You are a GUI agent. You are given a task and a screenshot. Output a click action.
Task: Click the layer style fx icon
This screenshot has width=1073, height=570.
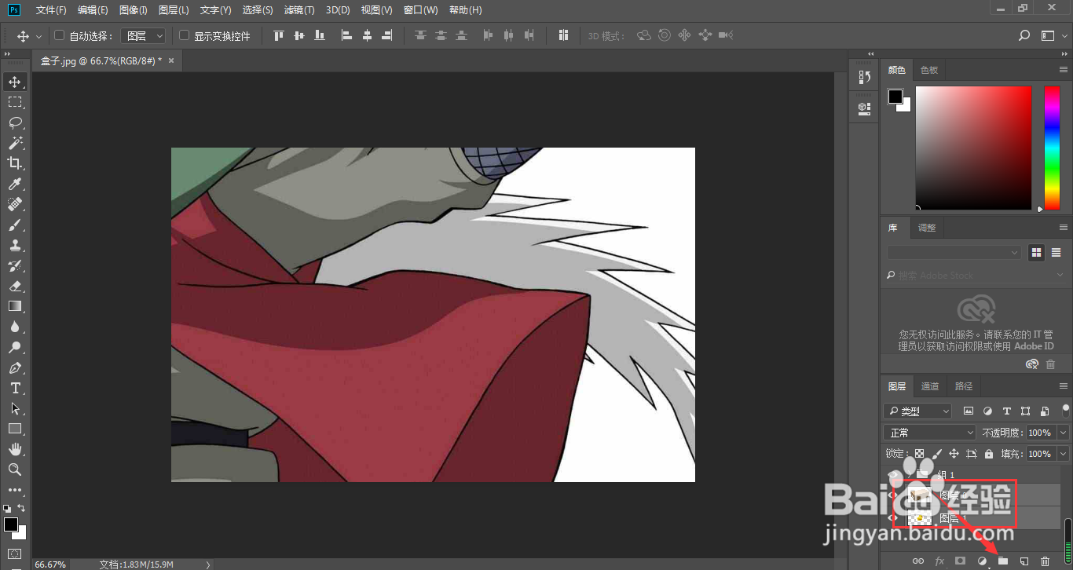[x=939, y=561]
